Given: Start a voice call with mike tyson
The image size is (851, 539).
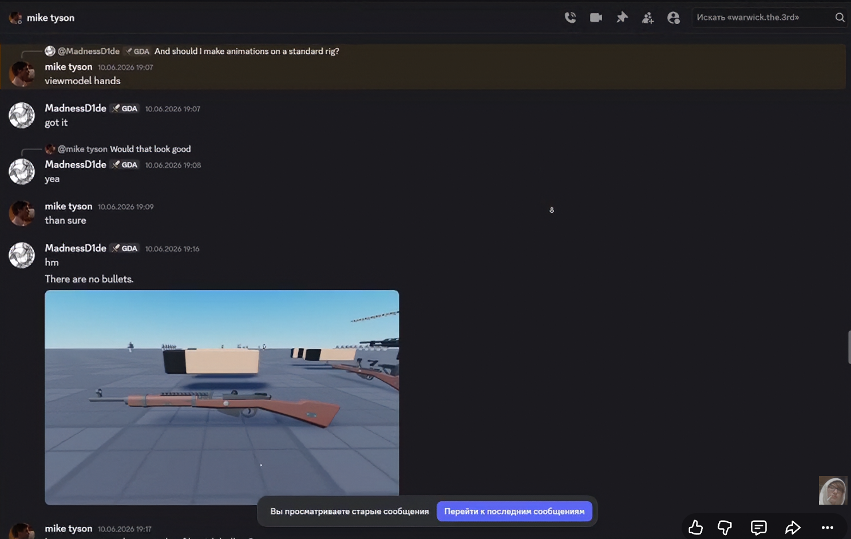Looking at the screenshot, I should point(570,18).
